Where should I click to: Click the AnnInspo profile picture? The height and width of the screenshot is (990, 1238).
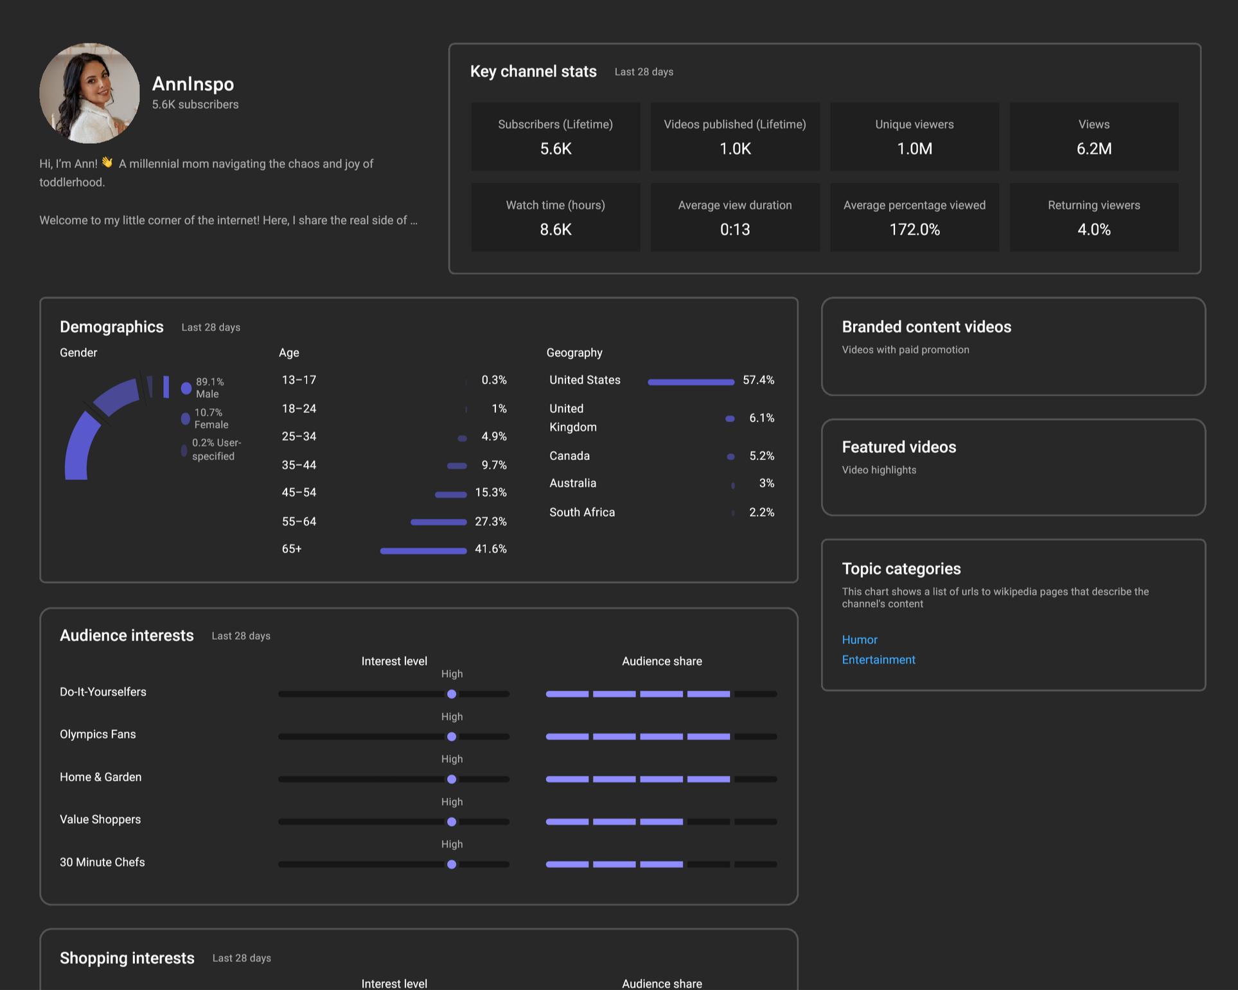[x=89, y=93]
